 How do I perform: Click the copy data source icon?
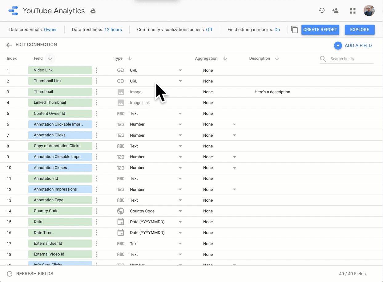[294, 30]
